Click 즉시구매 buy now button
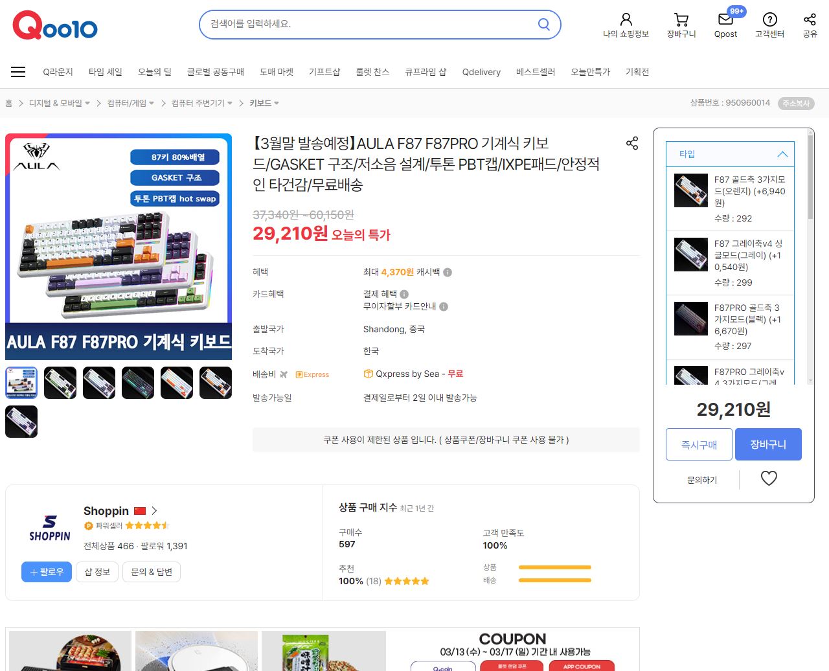The height and width of the screenshot is (671, 829). click(699, 444)
